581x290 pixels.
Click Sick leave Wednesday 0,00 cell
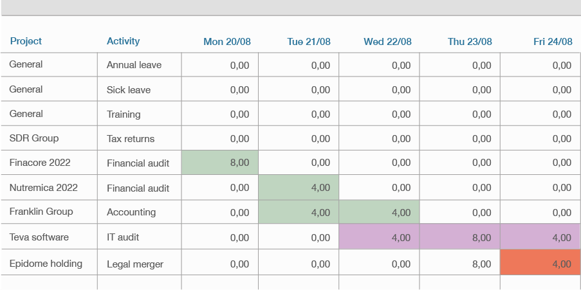379,89
